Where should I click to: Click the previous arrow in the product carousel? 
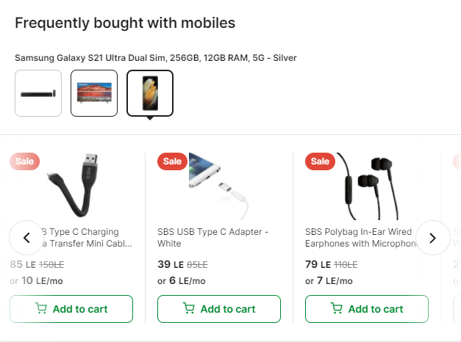pyautogui.click(x=26, y=238)
